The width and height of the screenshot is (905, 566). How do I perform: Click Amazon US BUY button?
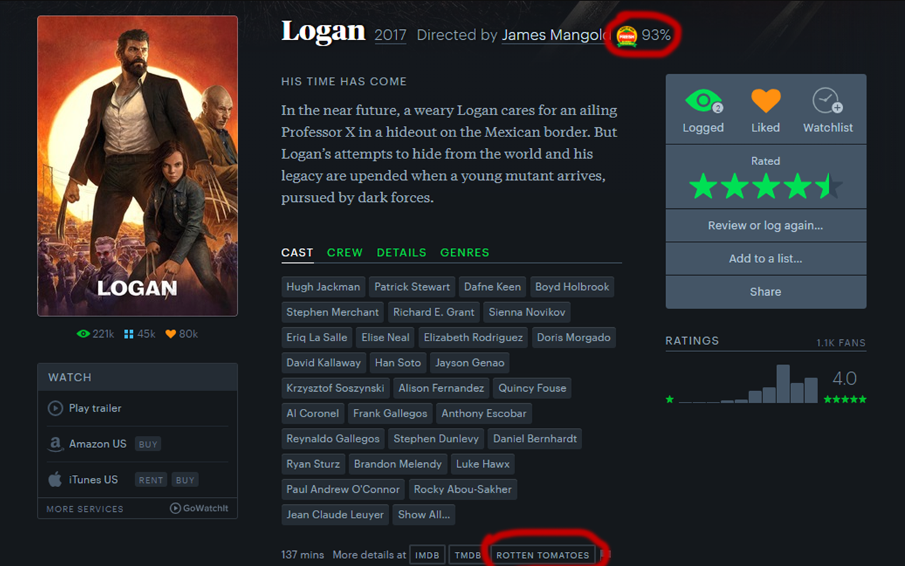coord(148,444)
